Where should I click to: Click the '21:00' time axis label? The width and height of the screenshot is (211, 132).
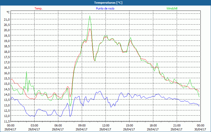pos(177,125)
